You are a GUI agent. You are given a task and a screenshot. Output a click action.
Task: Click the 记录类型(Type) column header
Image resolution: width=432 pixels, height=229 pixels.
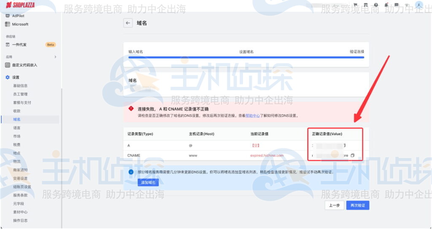point(140,134)
